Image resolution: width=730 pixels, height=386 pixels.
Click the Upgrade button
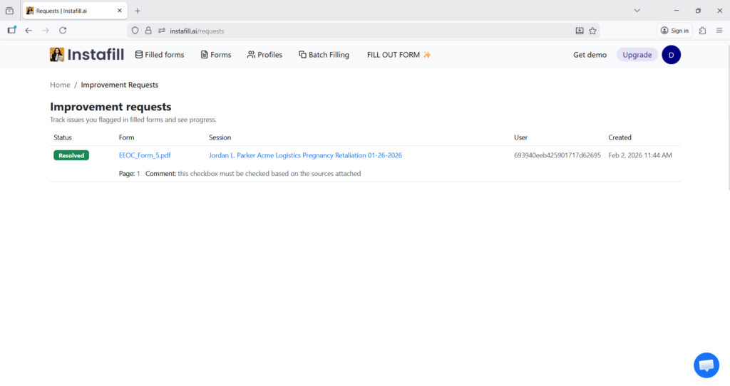coord(637,55)
